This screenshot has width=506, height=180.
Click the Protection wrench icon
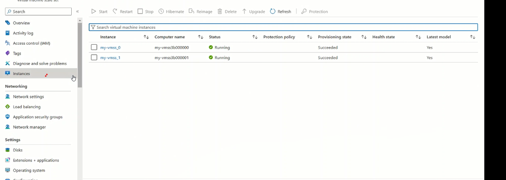(x=304, y=12)
